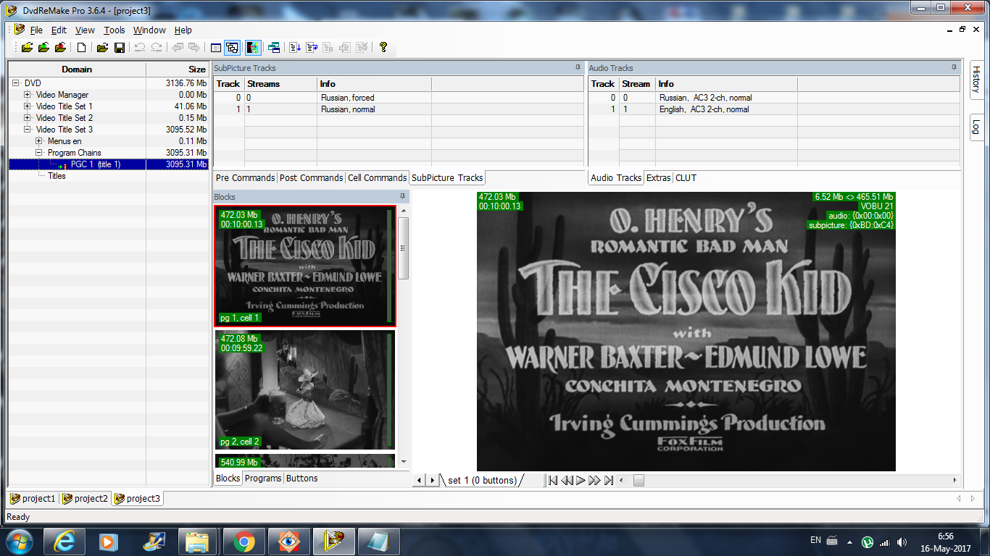
Task: Click the folder icon with red arrow
Action: 60,48
